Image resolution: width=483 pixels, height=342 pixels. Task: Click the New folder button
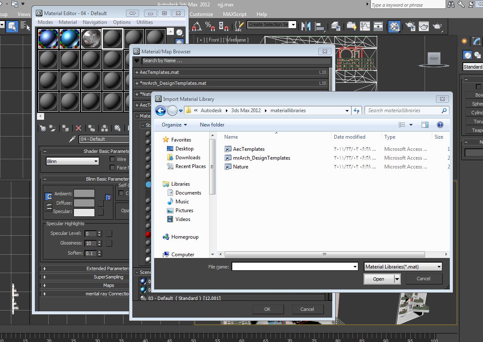coord(212,125)
